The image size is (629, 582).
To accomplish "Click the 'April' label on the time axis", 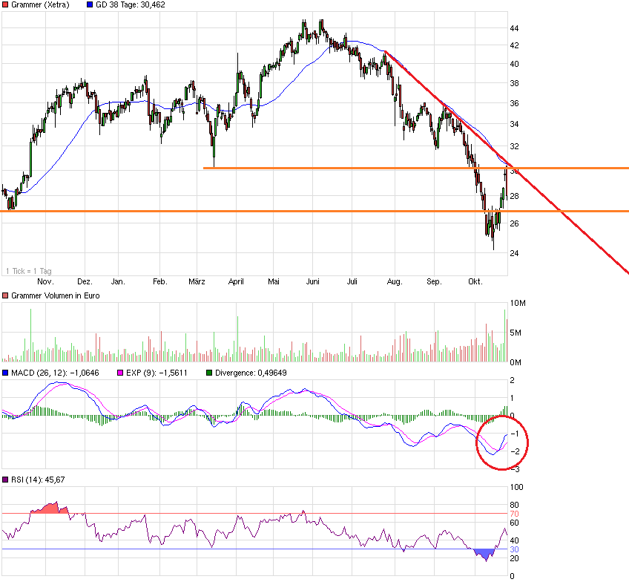I will point(236,282).
